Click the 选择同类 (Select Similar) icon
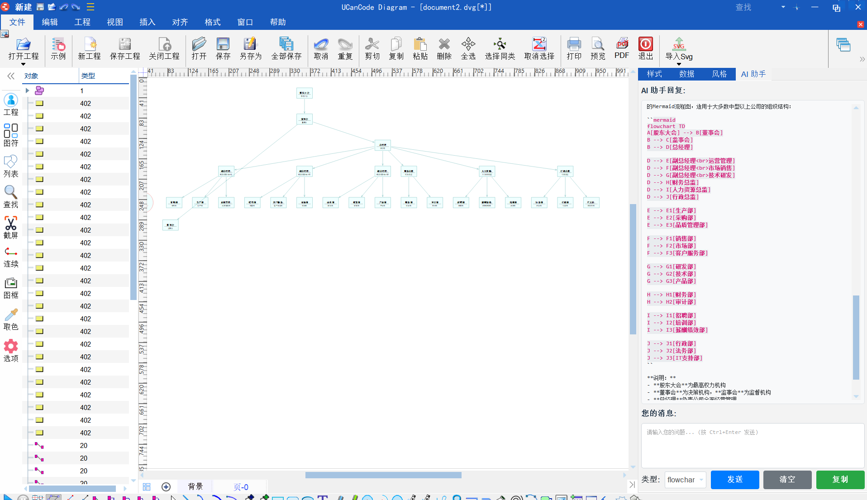This screenshot has width=867, height=500. click(500, 45)
